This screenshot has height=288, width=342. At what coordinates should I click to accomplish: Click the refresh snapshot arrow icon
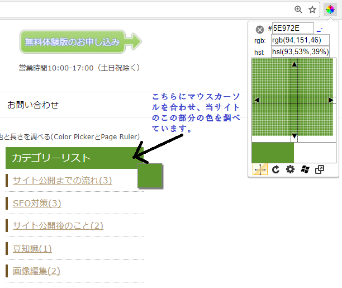coord(275,169)
